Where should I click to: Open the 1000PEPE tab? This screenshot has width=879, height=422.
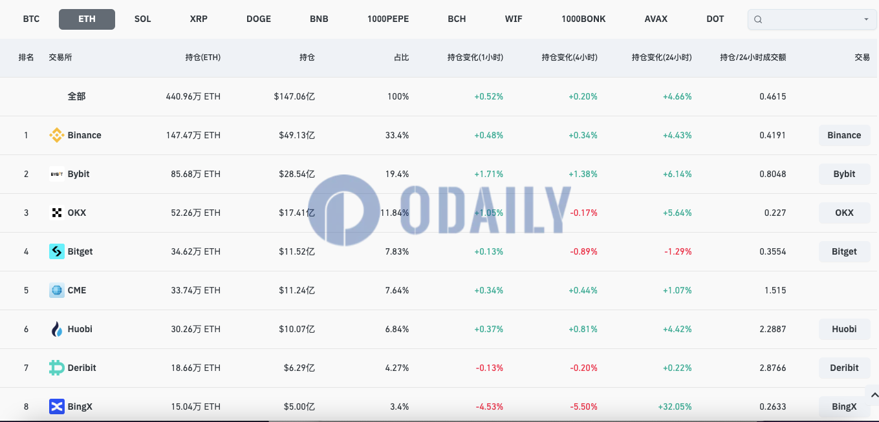tap(388, 19)
